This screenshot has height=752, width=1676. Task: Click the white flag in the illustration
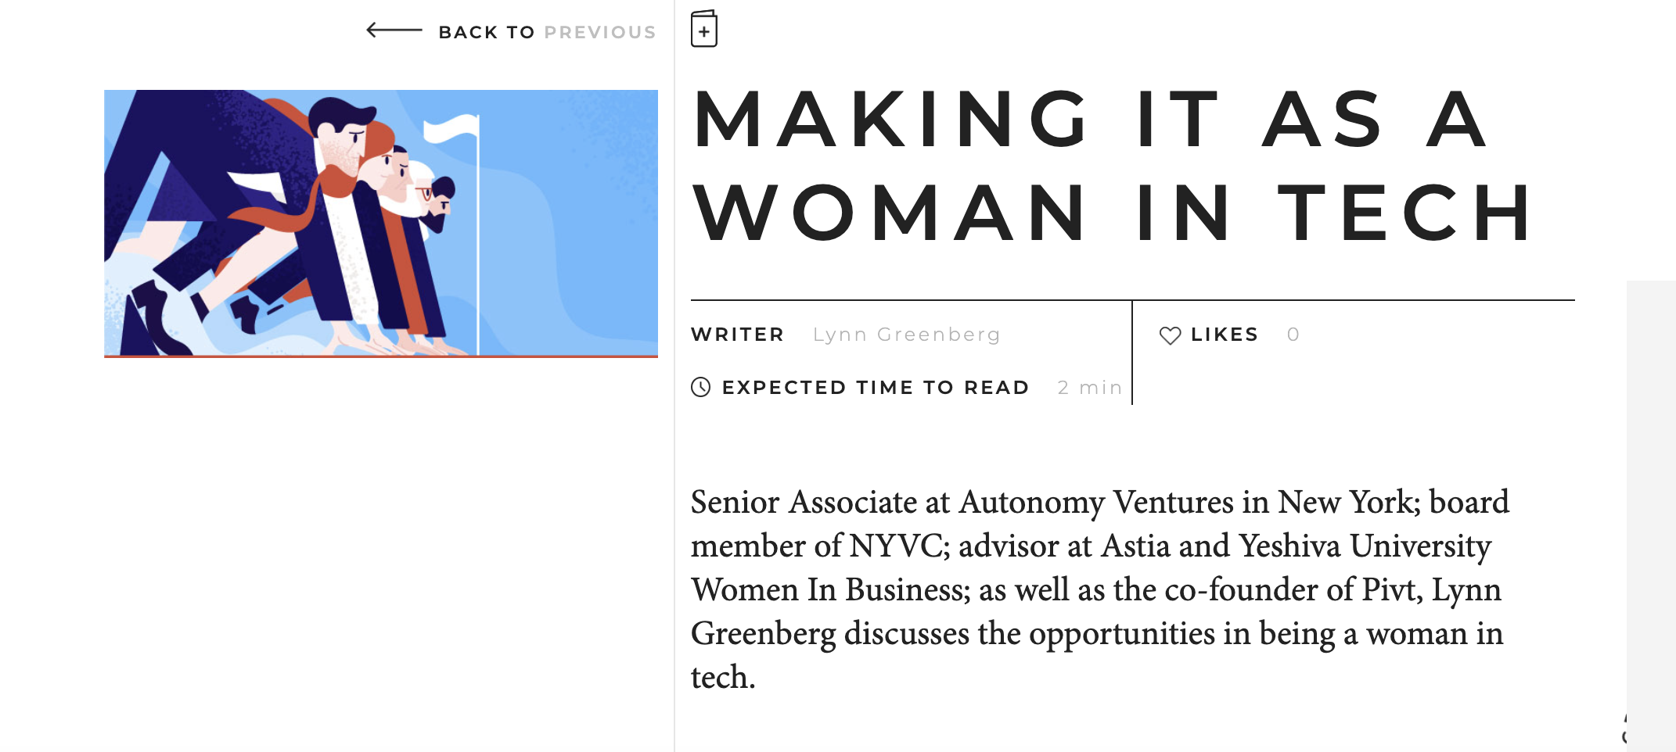coord(452,128)
